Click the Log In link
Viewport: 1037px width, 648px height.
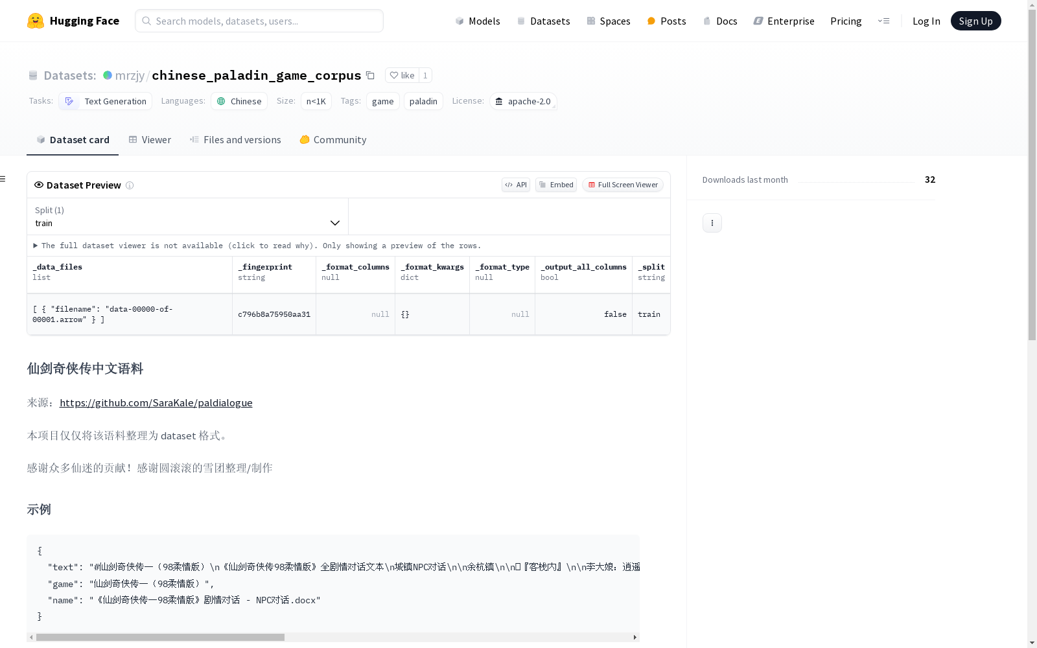coord(926,21)
